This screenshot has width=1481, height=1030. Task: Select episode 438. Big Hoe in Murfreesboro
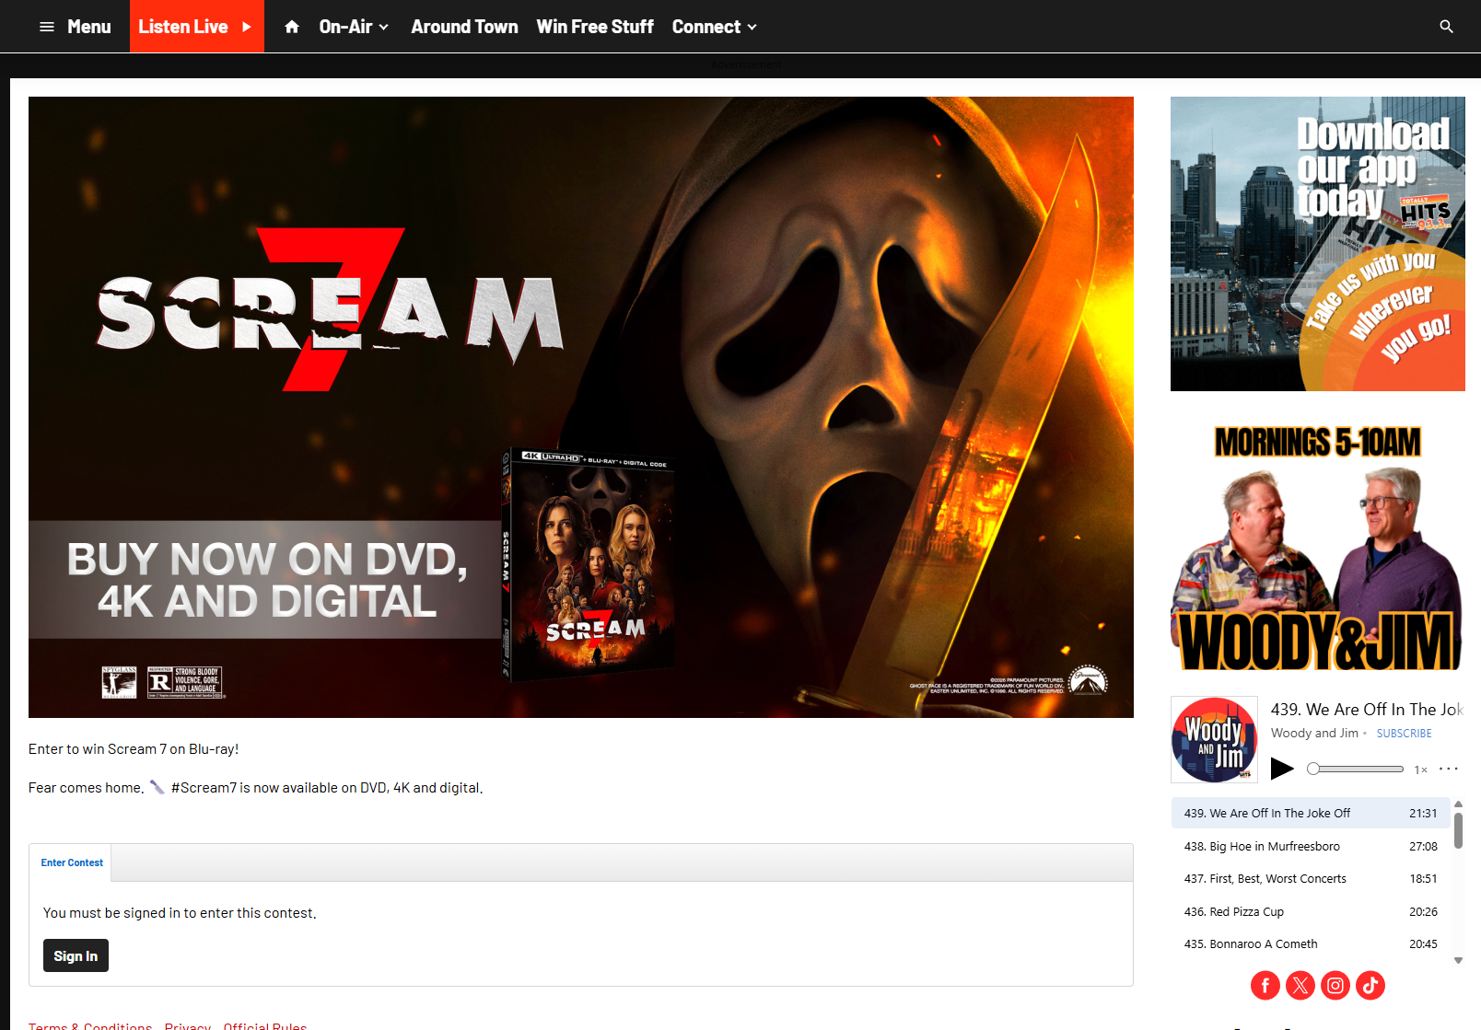(x=1311, y=846)
